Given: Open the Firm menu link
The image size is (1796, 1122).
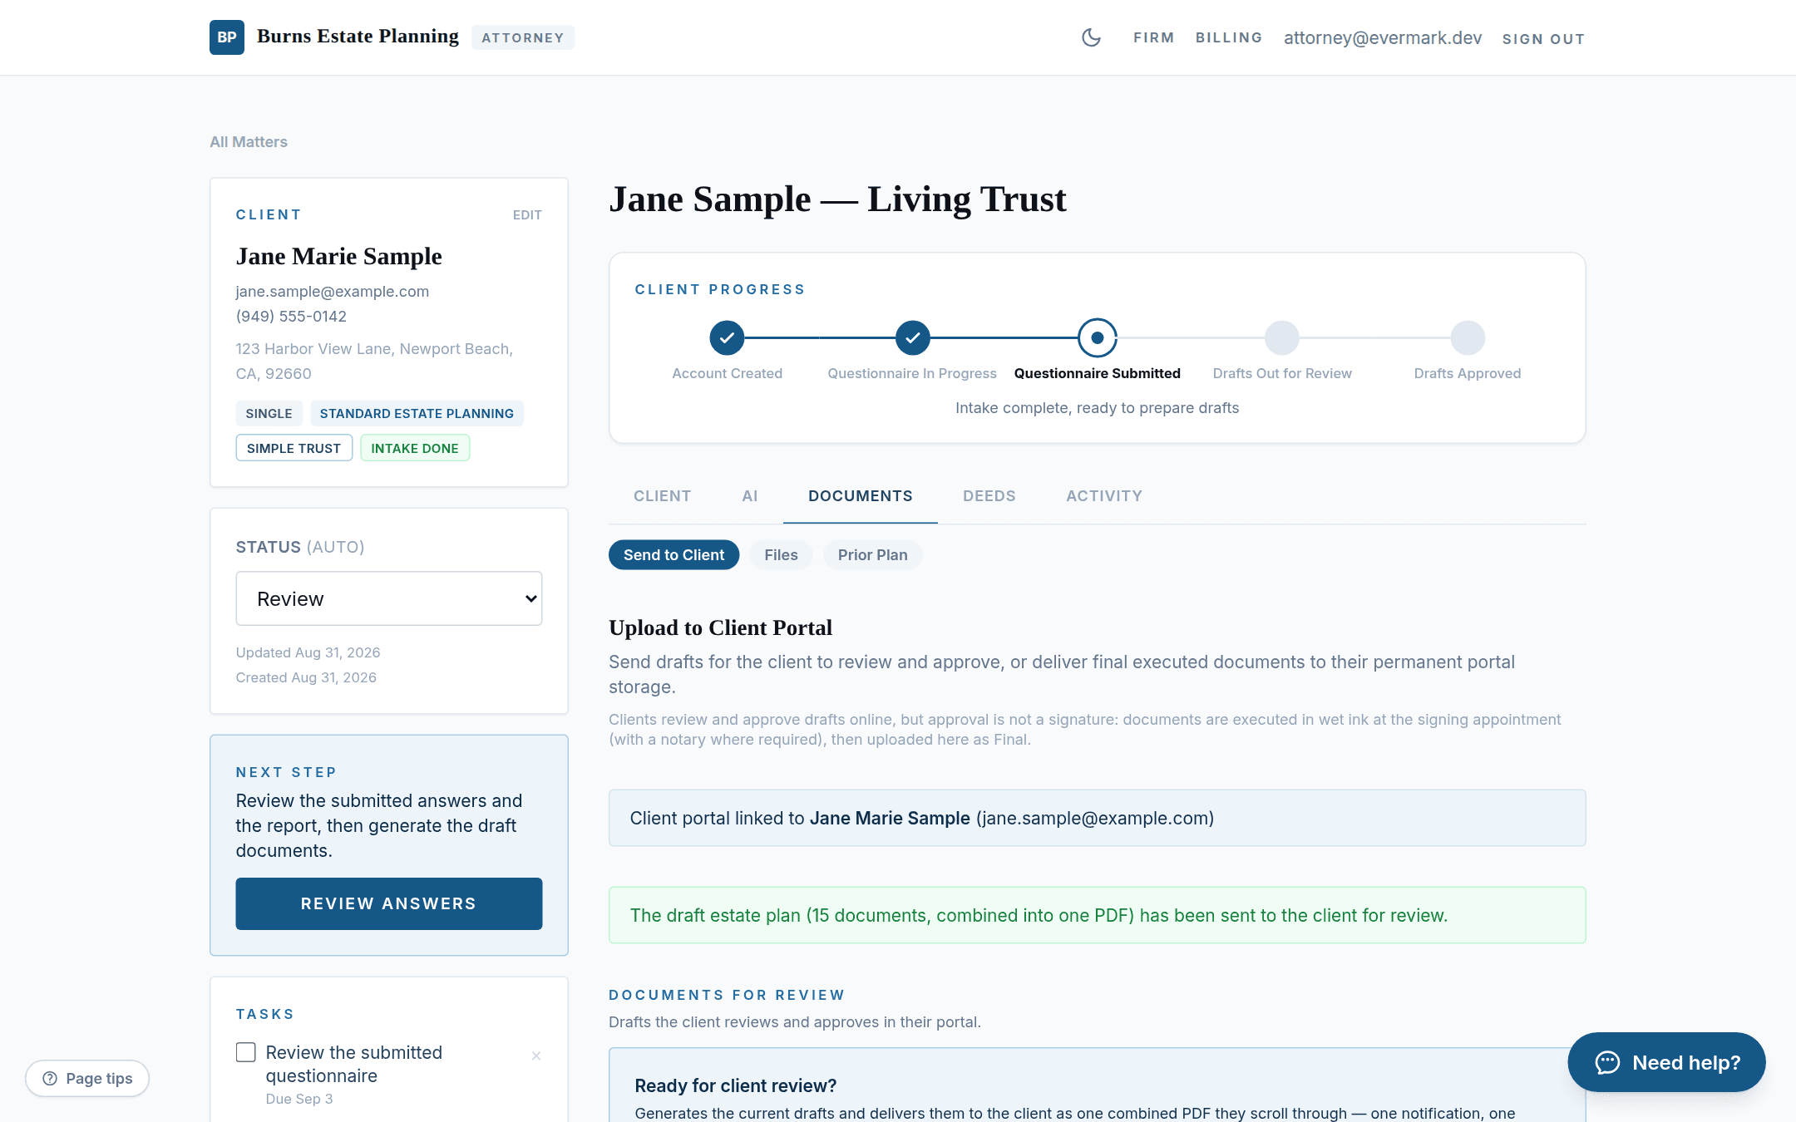Looking at the screenshot, I should (x=1153, y=38).
